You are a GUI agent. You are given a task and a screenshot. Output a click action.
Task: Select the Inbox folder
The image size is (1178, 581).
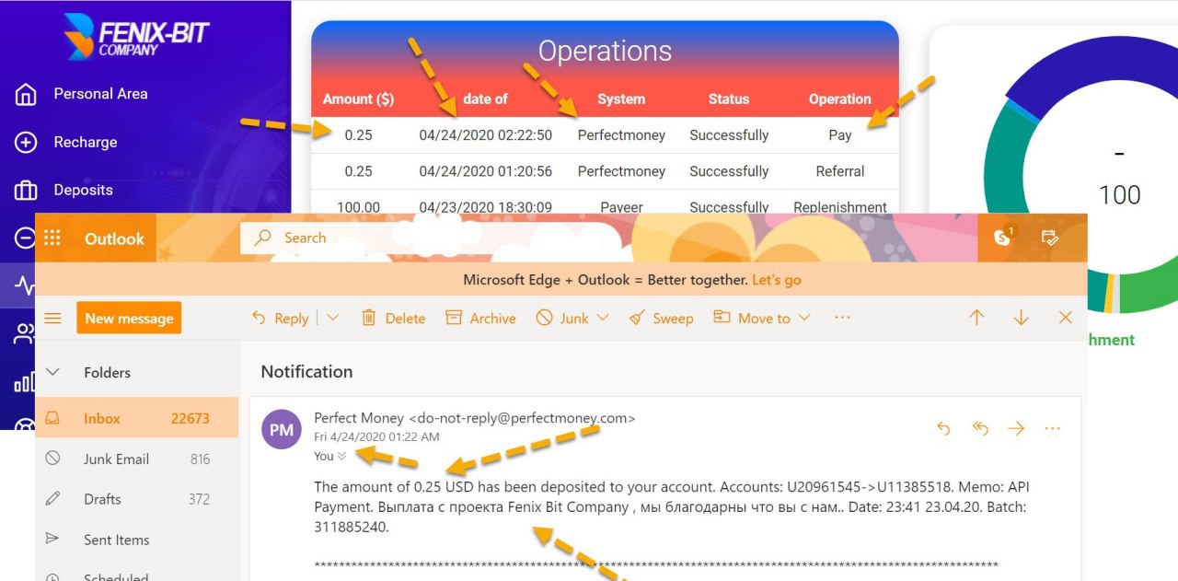coord(136,418)
